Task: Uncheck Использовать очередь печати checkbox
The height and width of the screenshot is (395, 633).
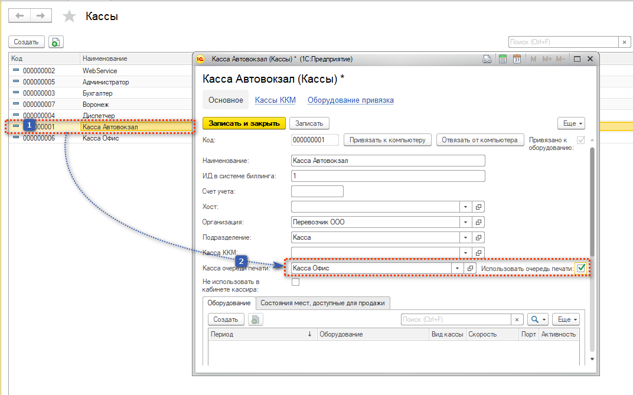Action: click(x=581, y=269)
